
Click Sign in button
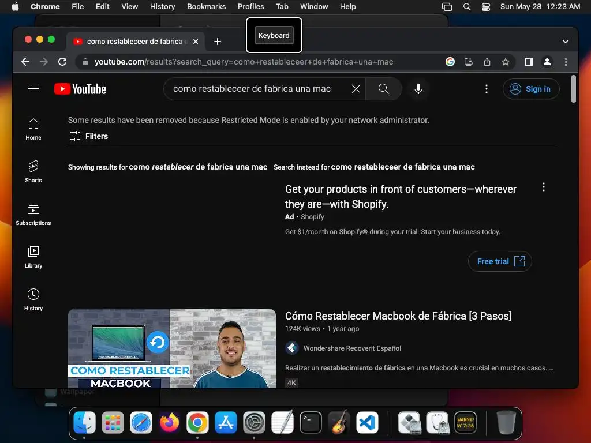pyautogui.click(x=531, y=89)
